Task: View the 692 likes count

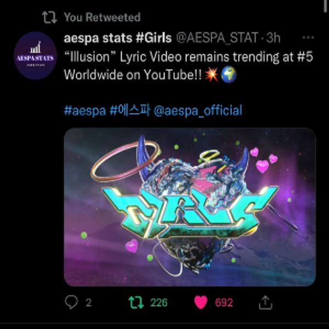Action: [x=224, y=302]
